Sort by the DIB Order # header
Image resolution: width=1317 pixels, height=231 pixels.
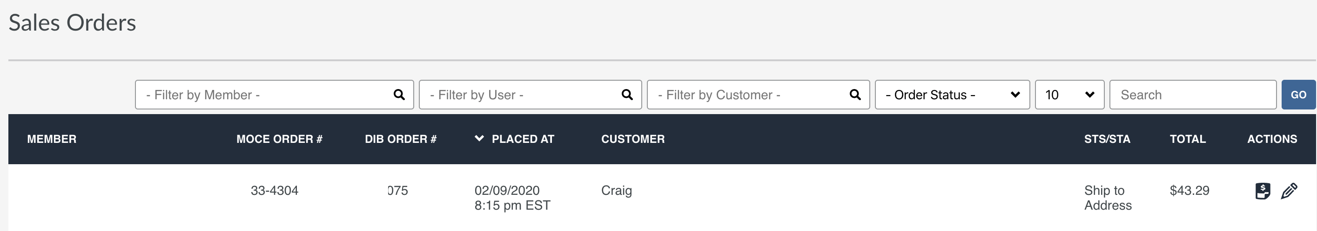tap(401, 139)
